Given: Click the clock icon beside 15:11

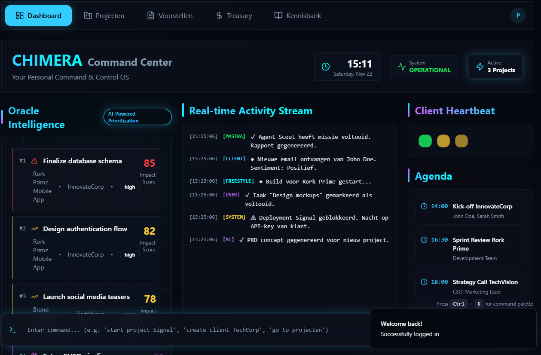Looking at the screenshot, I should click(x=326, y=67).
